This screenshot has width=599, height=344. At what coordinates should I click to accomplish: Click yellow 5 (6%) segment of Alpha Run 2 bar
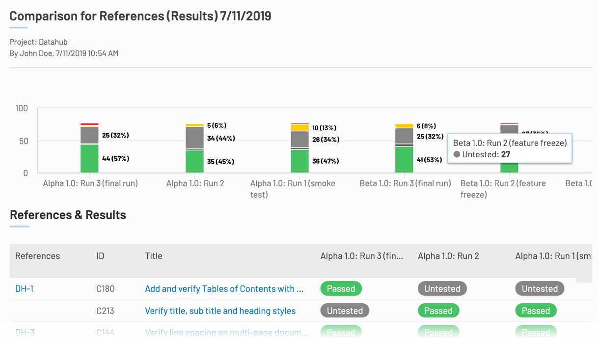click(x=194, y=125)
